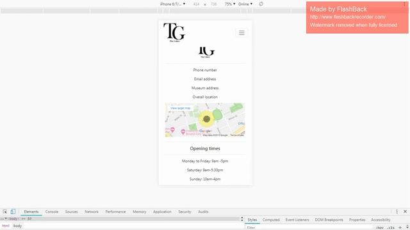Click the Saturday hours text
The width and height of the screenshot is (410, 230).
point(205,170)
